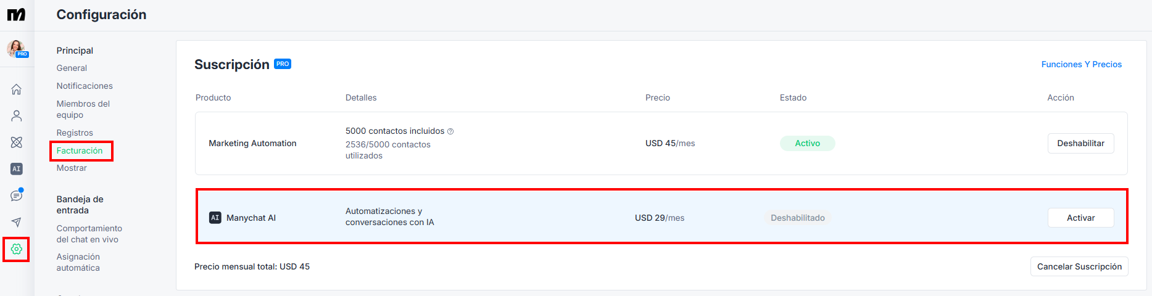
Task: Open the Contacts person icon
Action: (x=17, y=116)
